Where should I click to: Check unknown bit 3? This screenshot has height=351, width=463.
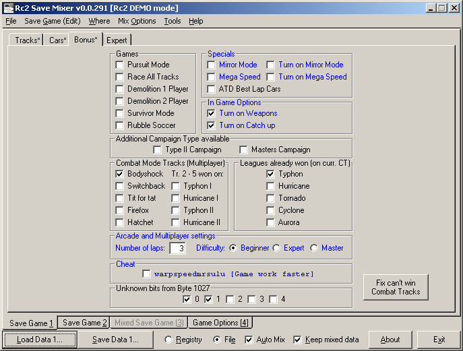[x=251, y=299]
